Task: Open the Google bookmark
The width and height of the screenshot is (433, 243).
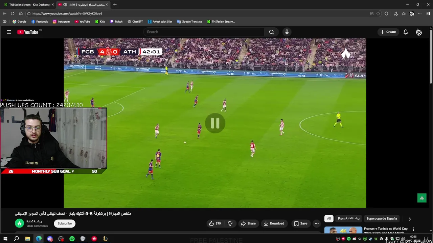Action: (x=19, y=22)
